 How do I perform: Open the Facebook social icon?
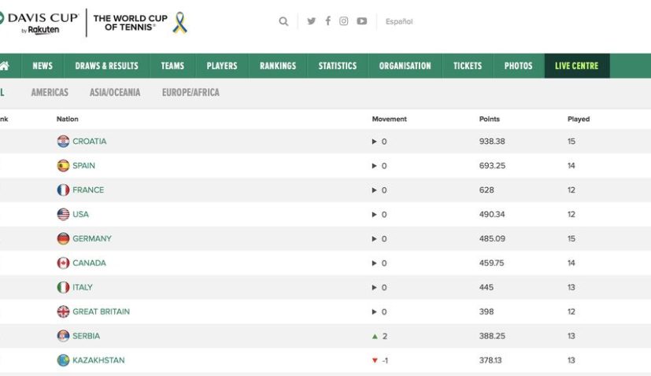point(327,21)
